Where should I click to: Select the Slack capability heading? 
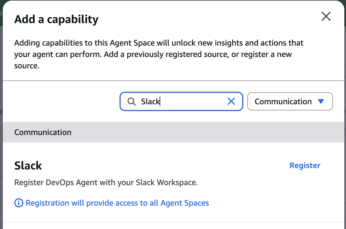pos(28,165)
